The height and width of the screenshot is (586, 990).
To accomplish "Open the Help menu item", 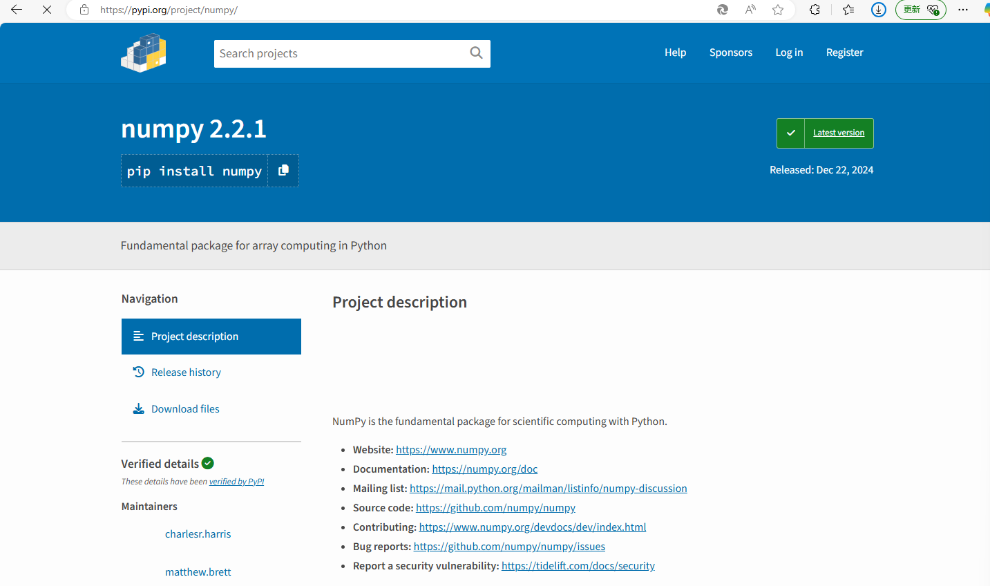I will [676, 53].
